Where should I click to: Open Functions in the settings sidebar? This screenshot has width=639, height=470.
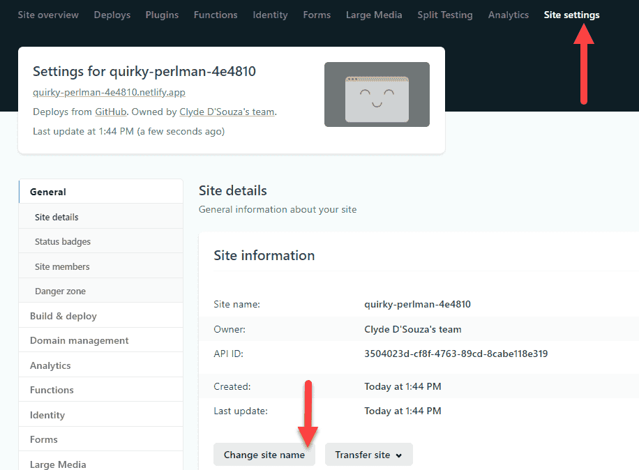100,390
